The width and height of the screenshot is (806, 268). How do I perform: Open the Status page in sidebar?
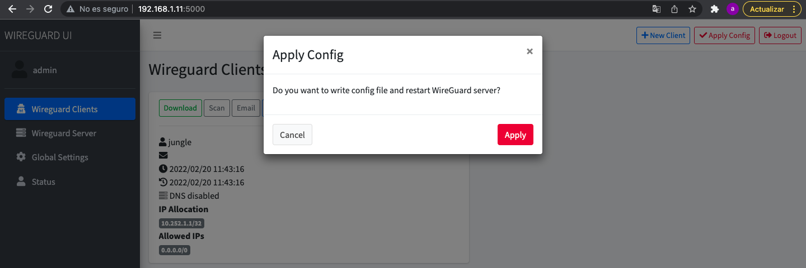[43, 182]
